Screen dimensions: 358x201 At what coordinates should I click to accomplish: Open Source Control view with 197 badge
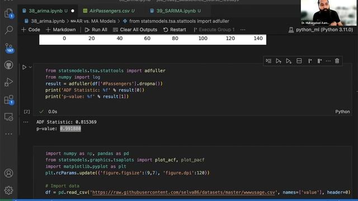(9, 48)
